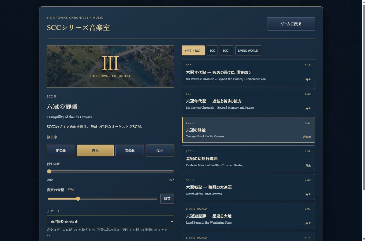Switch to the SCC II filter tab
Screen dimensions: 366x241
click(226, 50)
